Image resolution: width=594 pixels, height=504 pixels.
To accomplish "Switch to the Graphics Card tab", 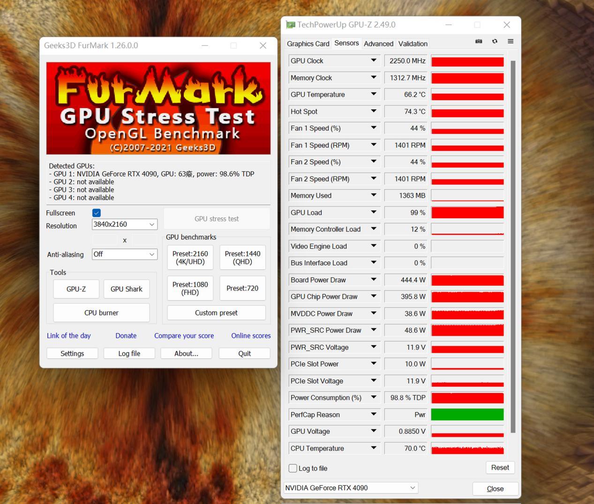I will (x=308, y=44).
